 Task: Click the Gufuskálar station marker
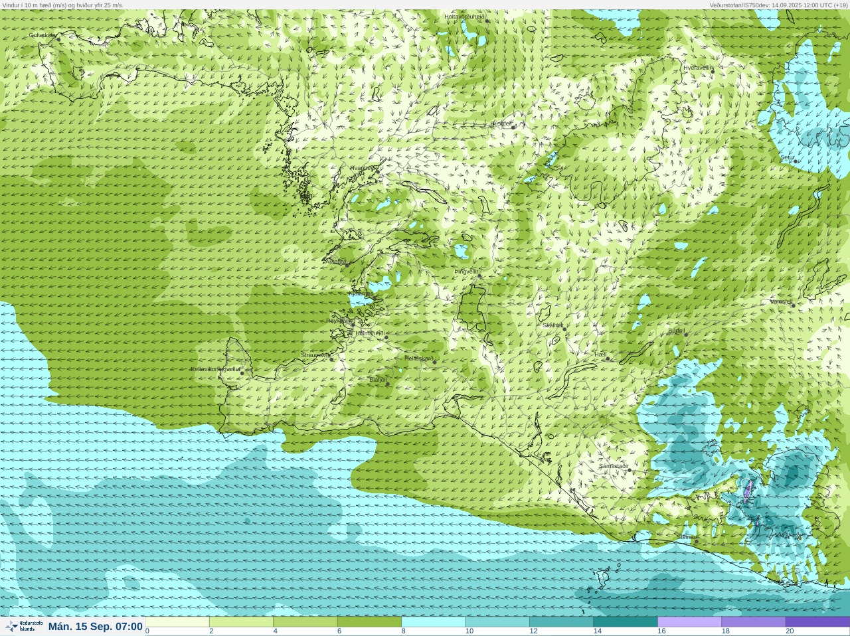(58, 39)
